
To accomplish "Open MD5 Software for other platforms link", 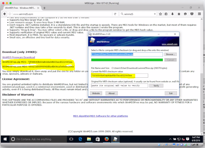I will click(109, 116).
